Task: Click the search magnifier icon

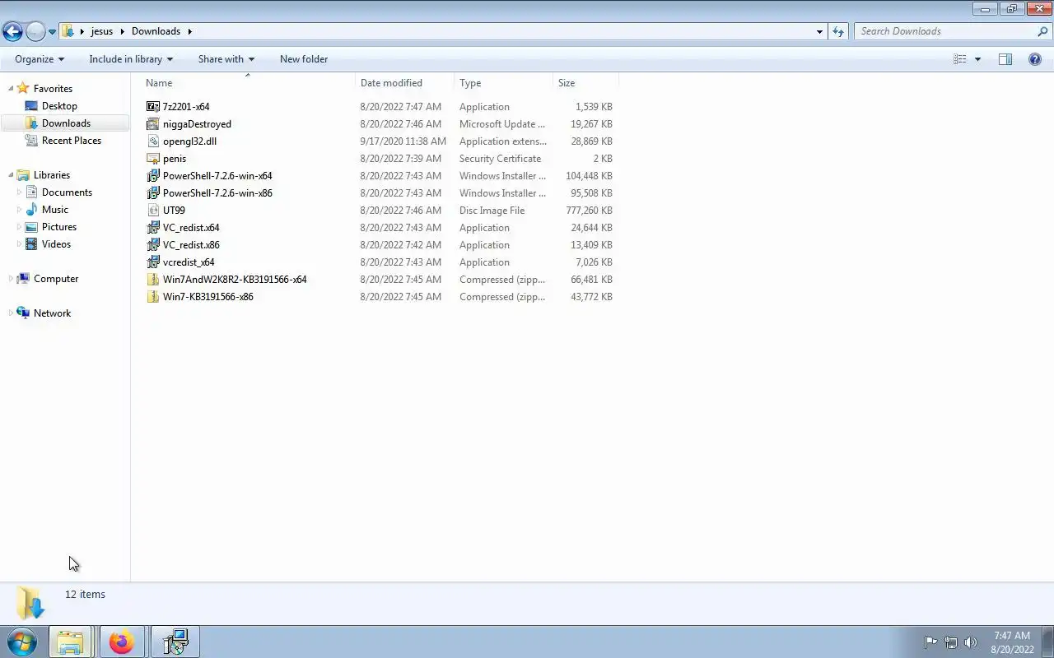Action: (1043, 31)
